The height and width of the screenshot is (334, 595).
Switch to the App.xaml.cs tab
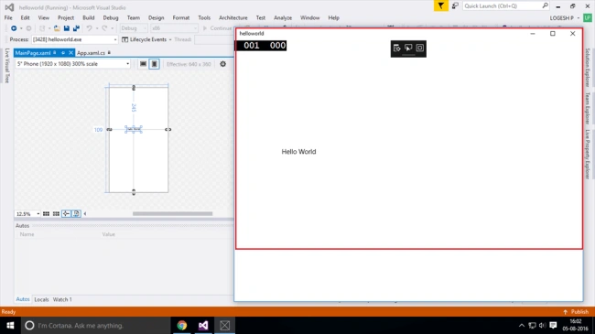[91, 53]
